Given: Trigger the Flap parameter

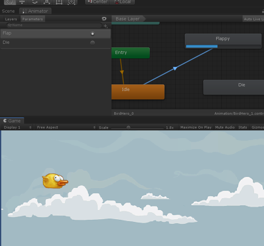Looking at the screenshot, I should [92, 33].
